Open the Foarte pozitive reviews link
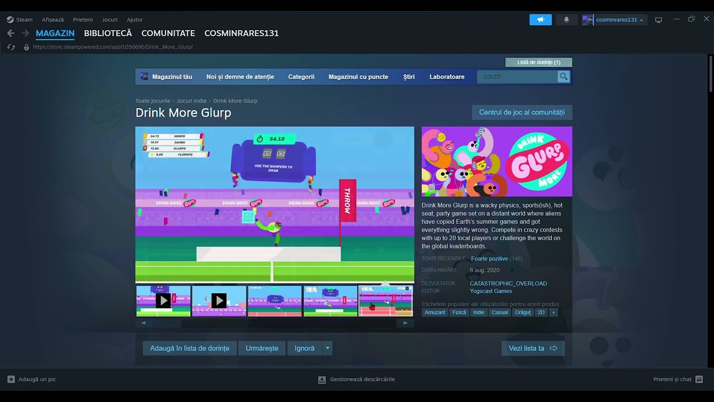The height and width of the screenshot is (402, 714). tap(489, 259)
